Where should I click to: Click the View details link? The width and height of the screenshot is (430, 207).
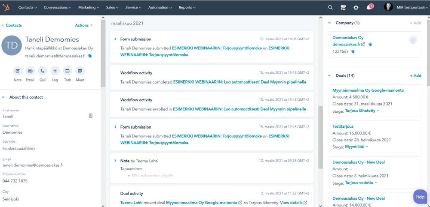pos(291,203)
